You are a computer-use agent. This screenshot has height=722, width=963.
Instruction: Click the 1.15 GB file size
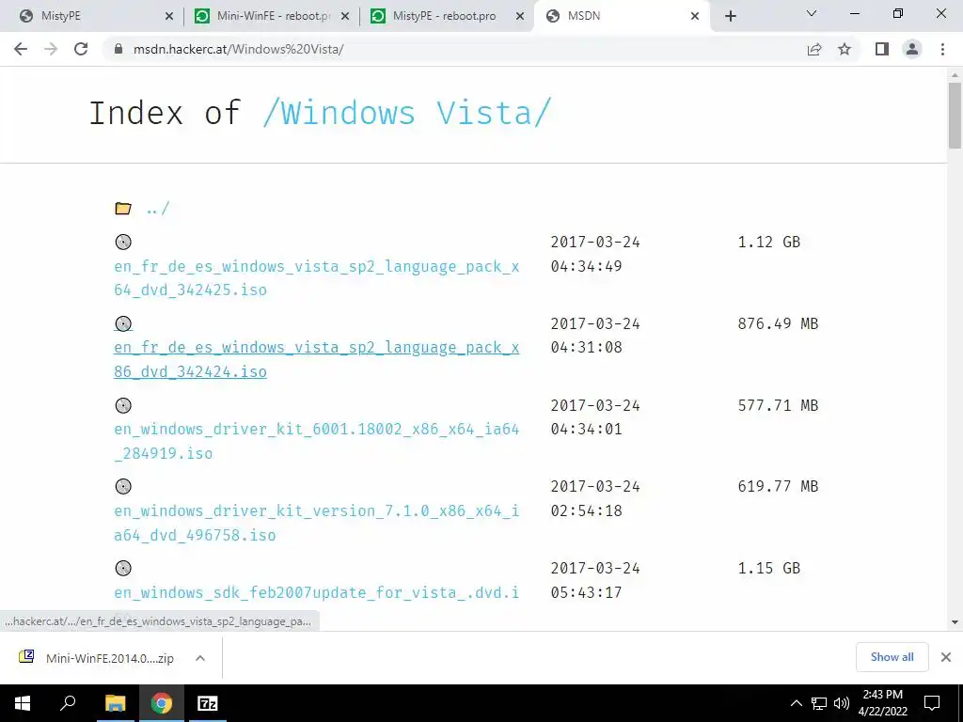[x=769, y=568]
